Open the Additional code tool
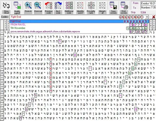The width and height of the screenshot is (156, 121). [69, 5]
